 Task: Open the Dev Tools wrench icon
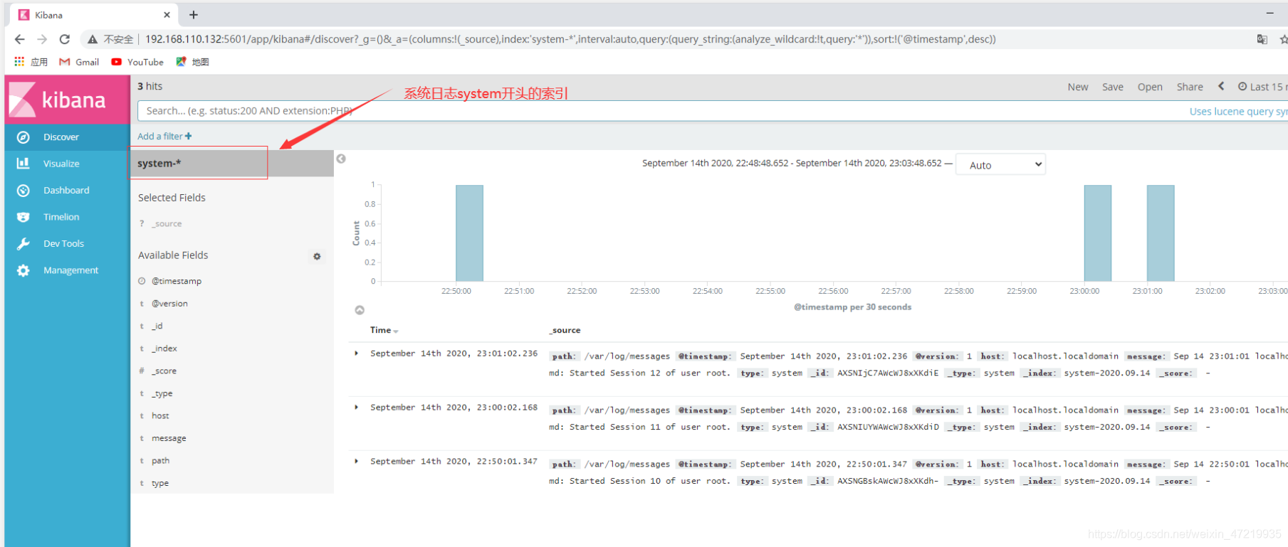pyautogui.click(x=23, y=244)
